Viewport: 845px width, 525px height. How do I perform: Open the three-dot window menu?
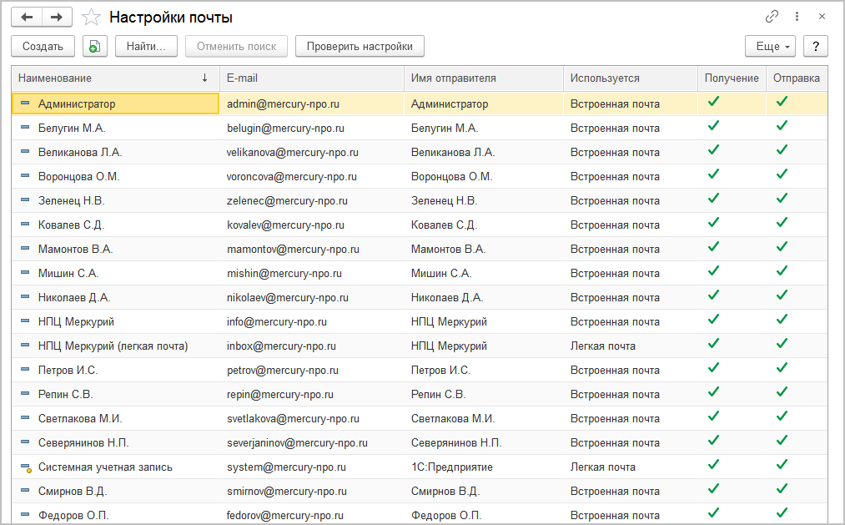[x=797, y=17]
